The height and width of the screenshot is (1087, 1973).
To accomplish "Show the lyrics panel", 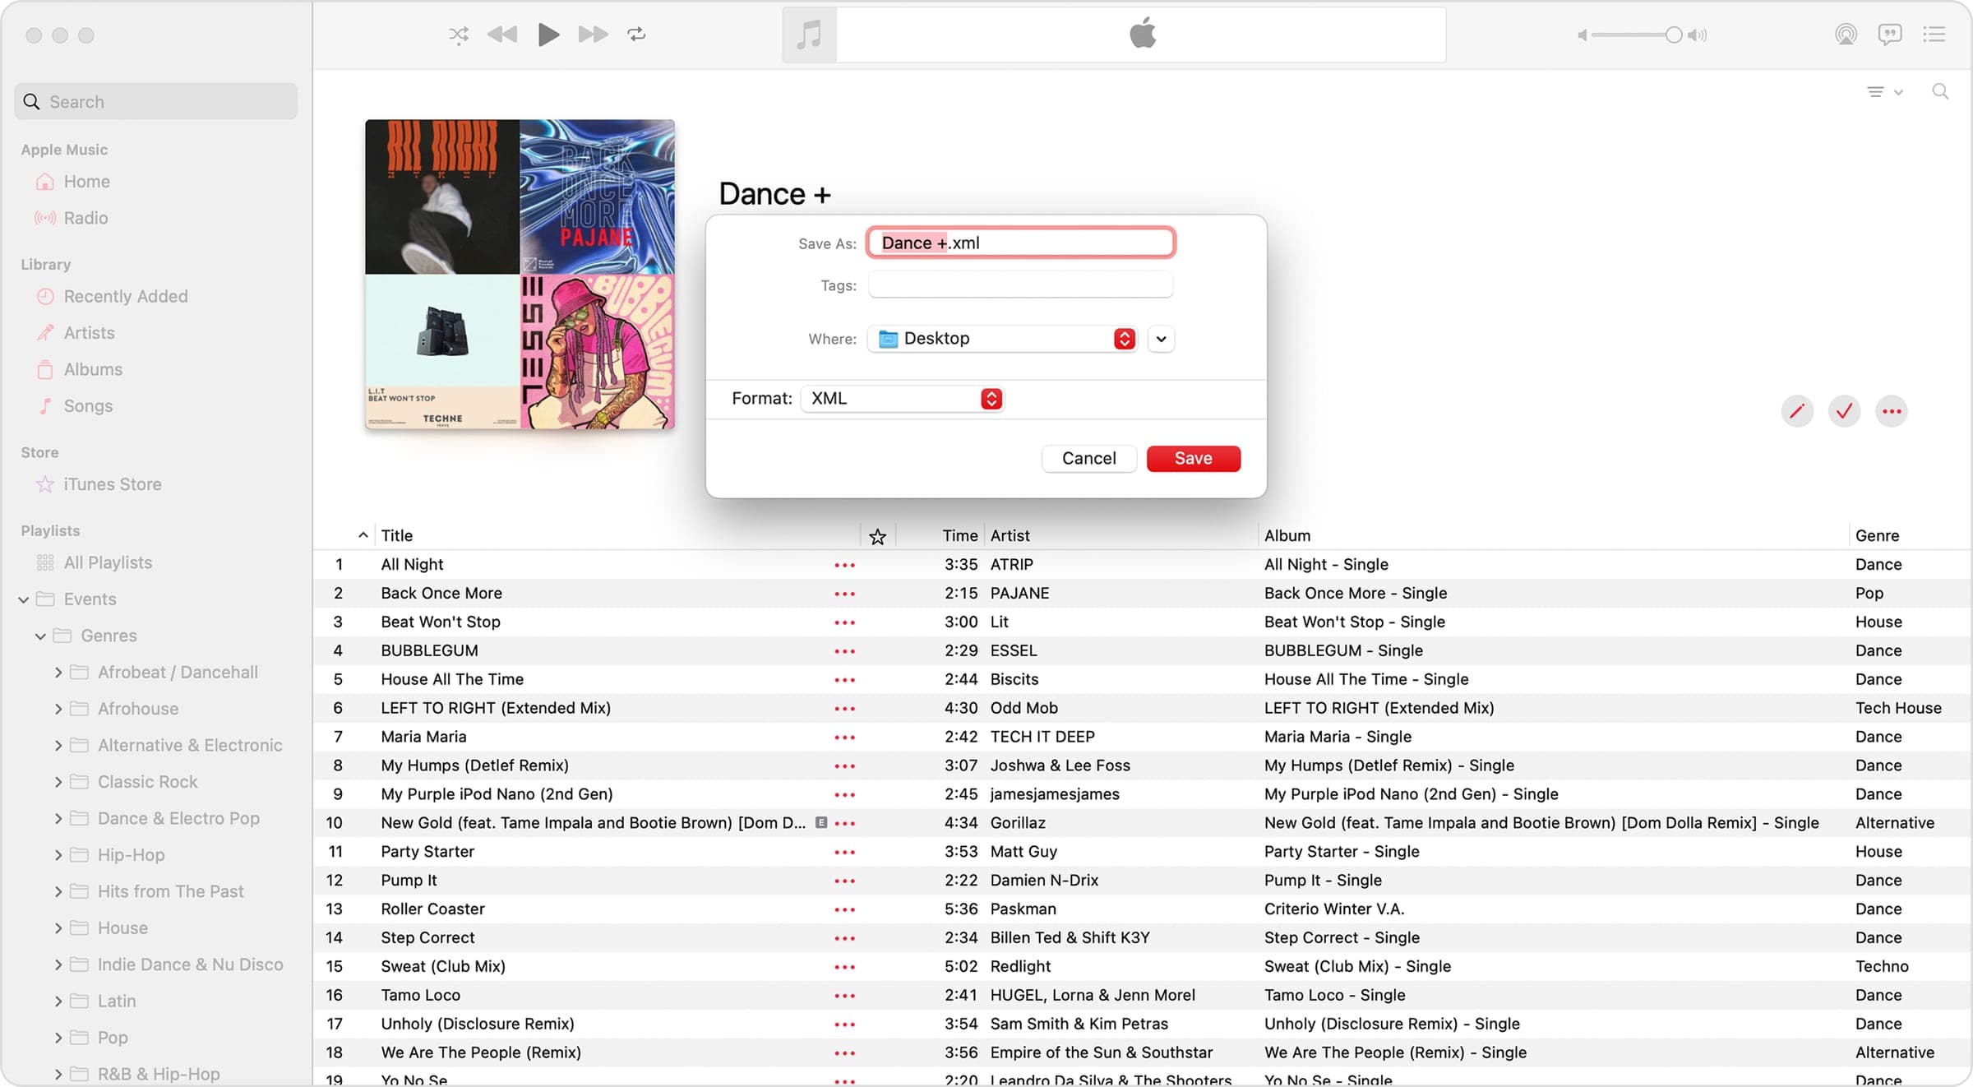I will click(x=1890, y=35).
